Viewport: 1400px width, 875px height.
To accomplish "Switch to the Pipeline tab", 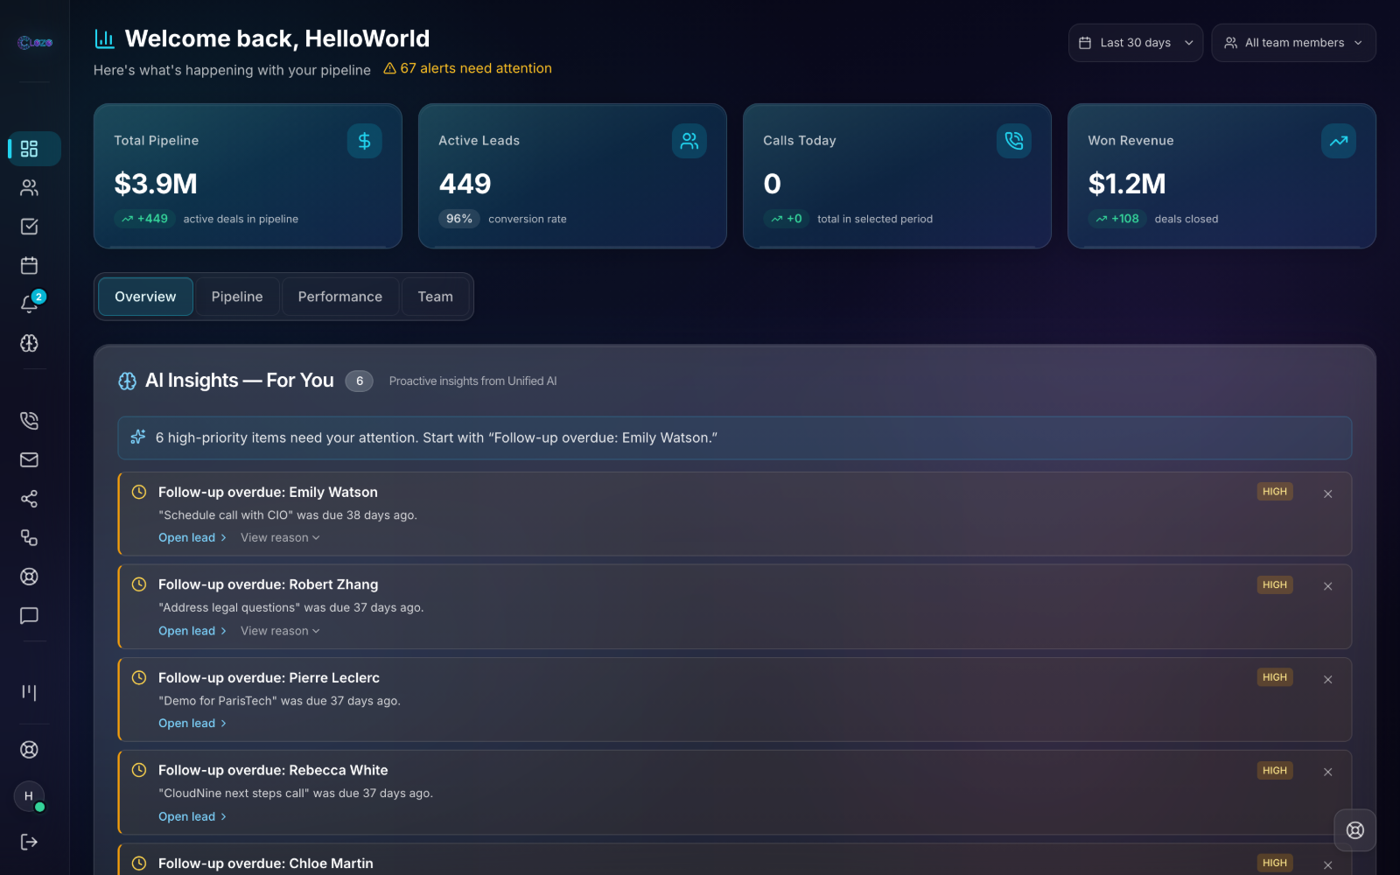I will (x=237, y=297).
